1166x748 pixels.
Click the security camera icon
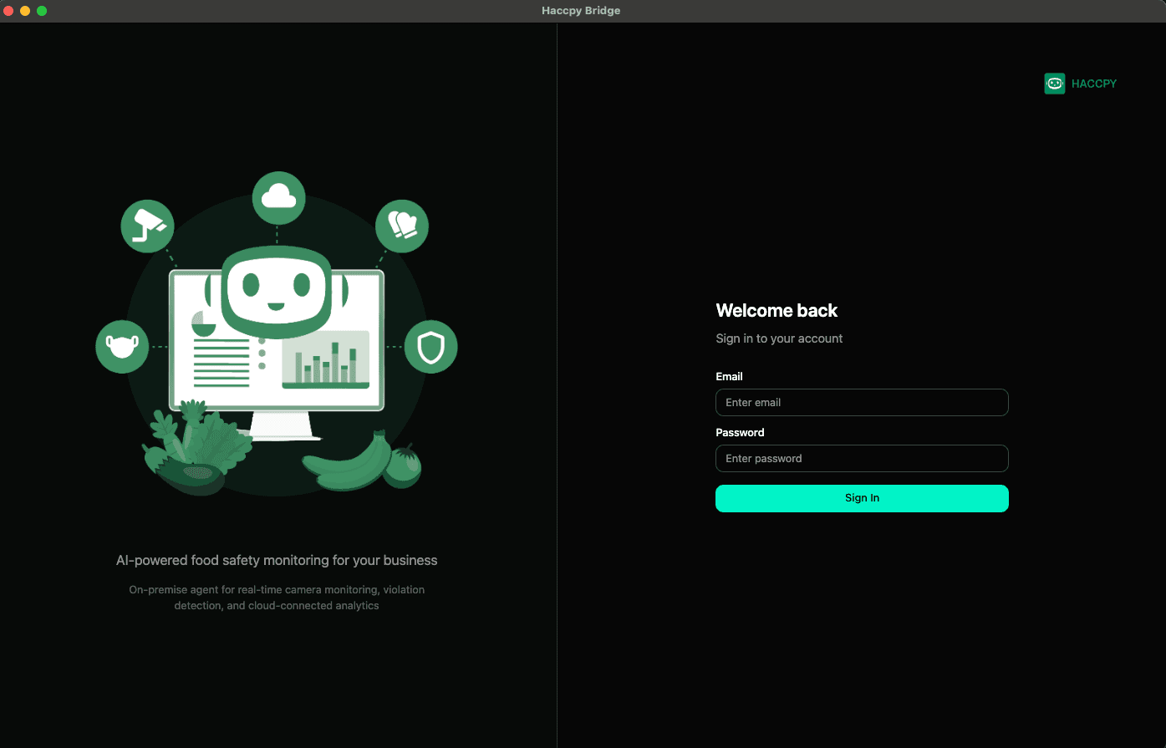(147, 226)
